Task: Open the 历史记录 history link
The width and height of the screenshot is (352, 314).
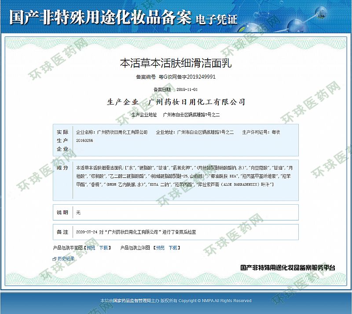Action: [66, 259]
